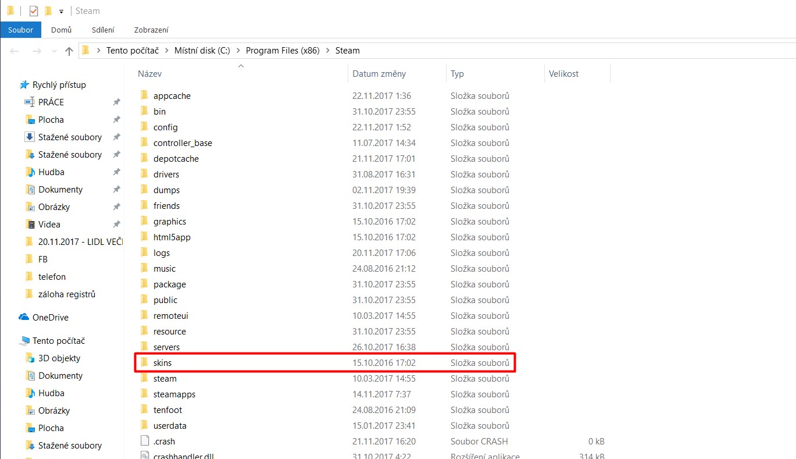The image size is (796, 459).
Task: Select the html5app folder icon
Action: pos(145,237)
